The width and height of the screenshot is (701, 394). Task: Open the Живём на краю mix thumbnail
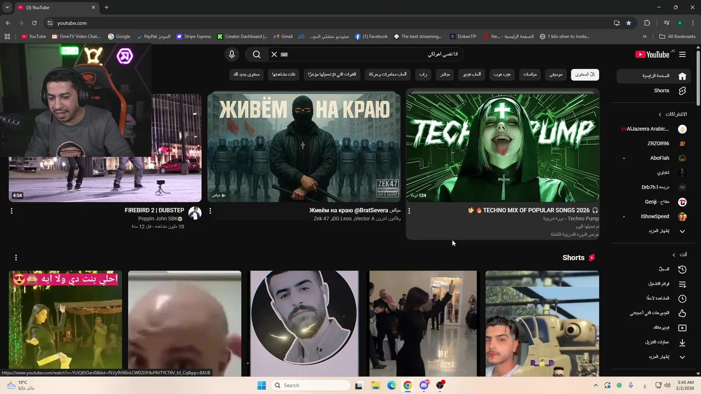[304, 147]
